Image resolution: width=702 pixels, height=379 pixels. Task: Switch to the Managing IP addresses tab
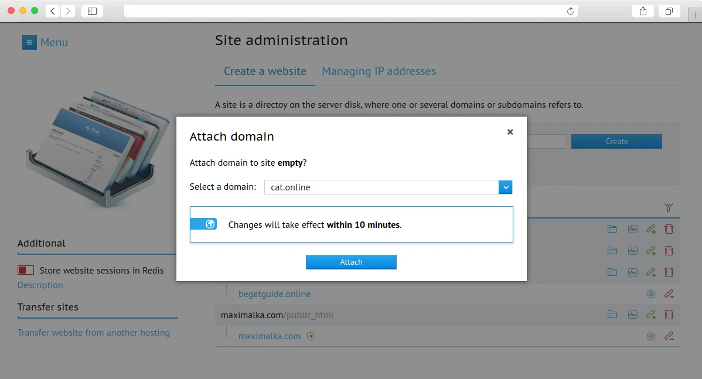[379, 71]
